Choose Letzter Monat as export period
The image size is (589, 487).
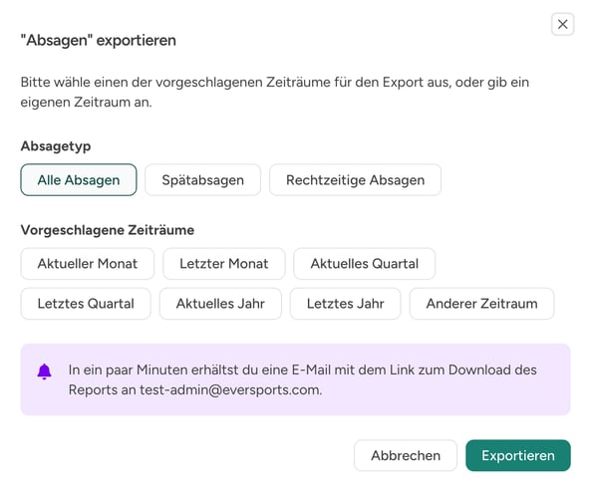[x=224, y=264]
